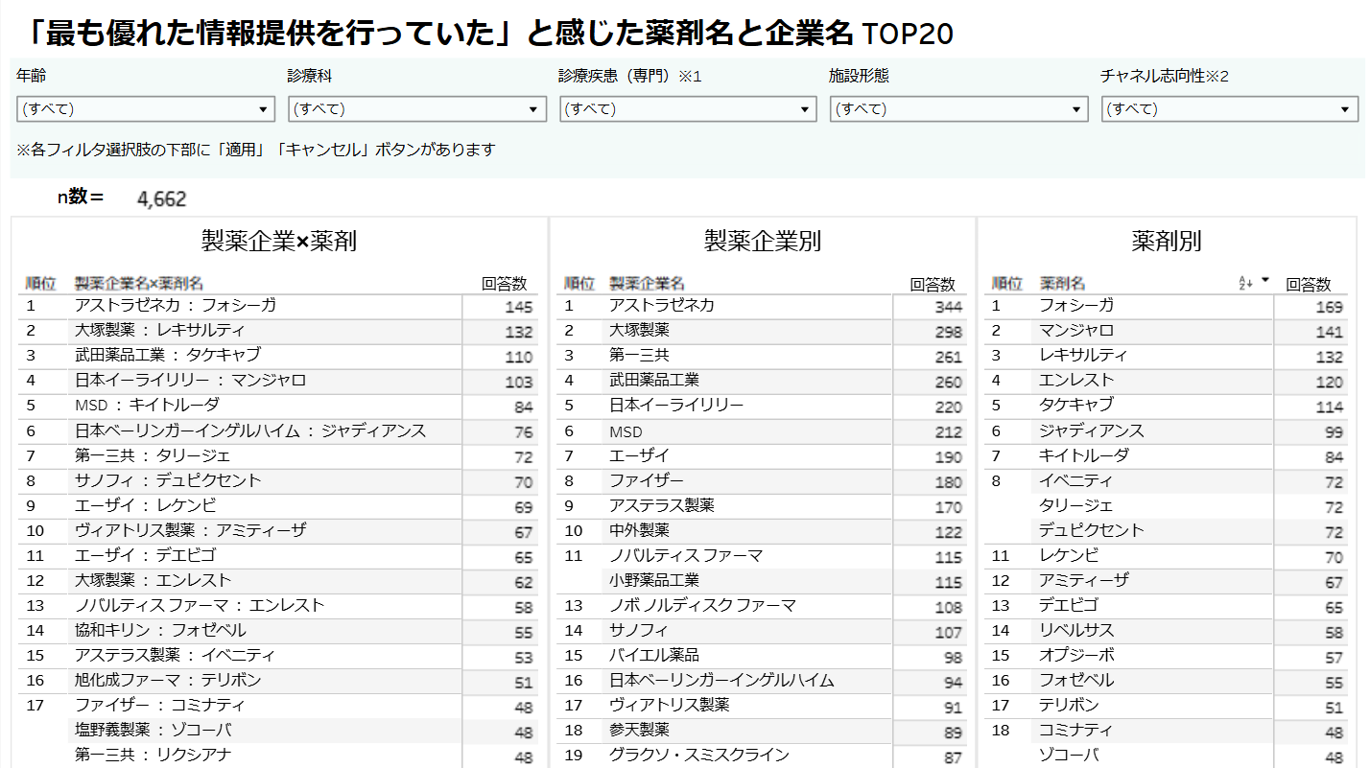Image resolution: width=1370 pixels, height=768 pixels.
Task: Open the 施設形態 filter dropdown
Action: tap(959, 109)
